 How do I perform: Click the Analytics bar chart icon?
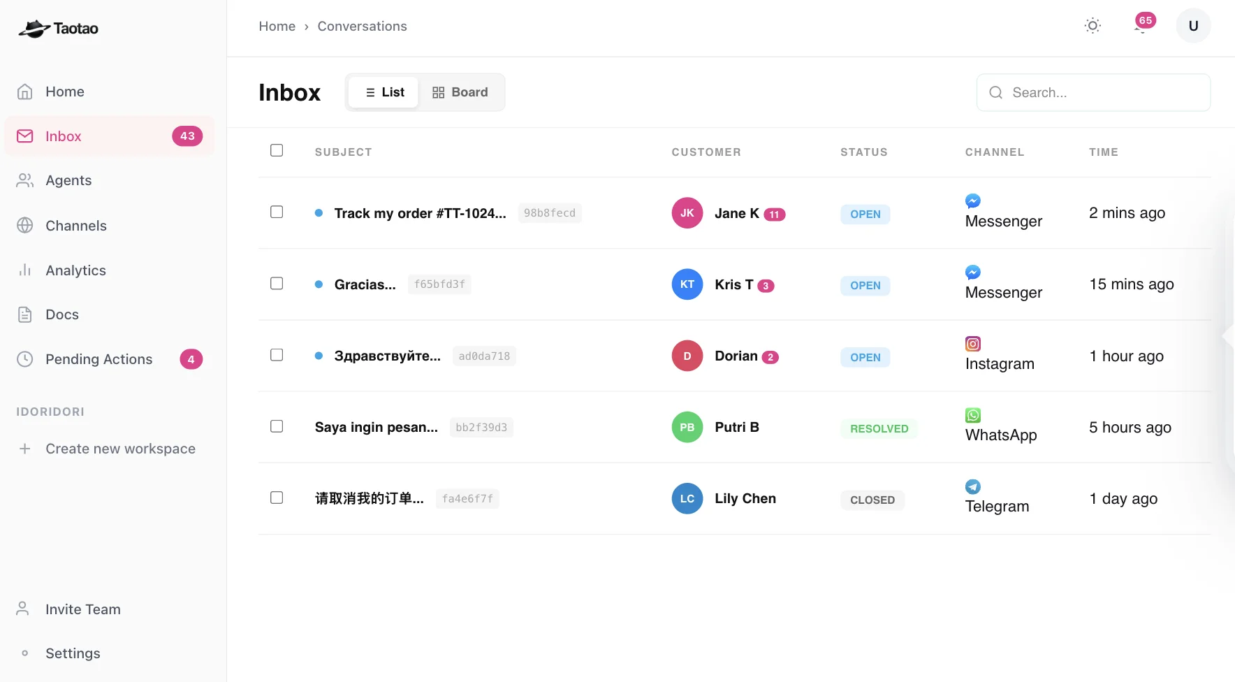[25, 270]
